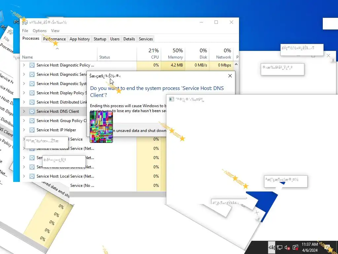Switch to the Details tab
338x254 pixels.
coord(129,39)
